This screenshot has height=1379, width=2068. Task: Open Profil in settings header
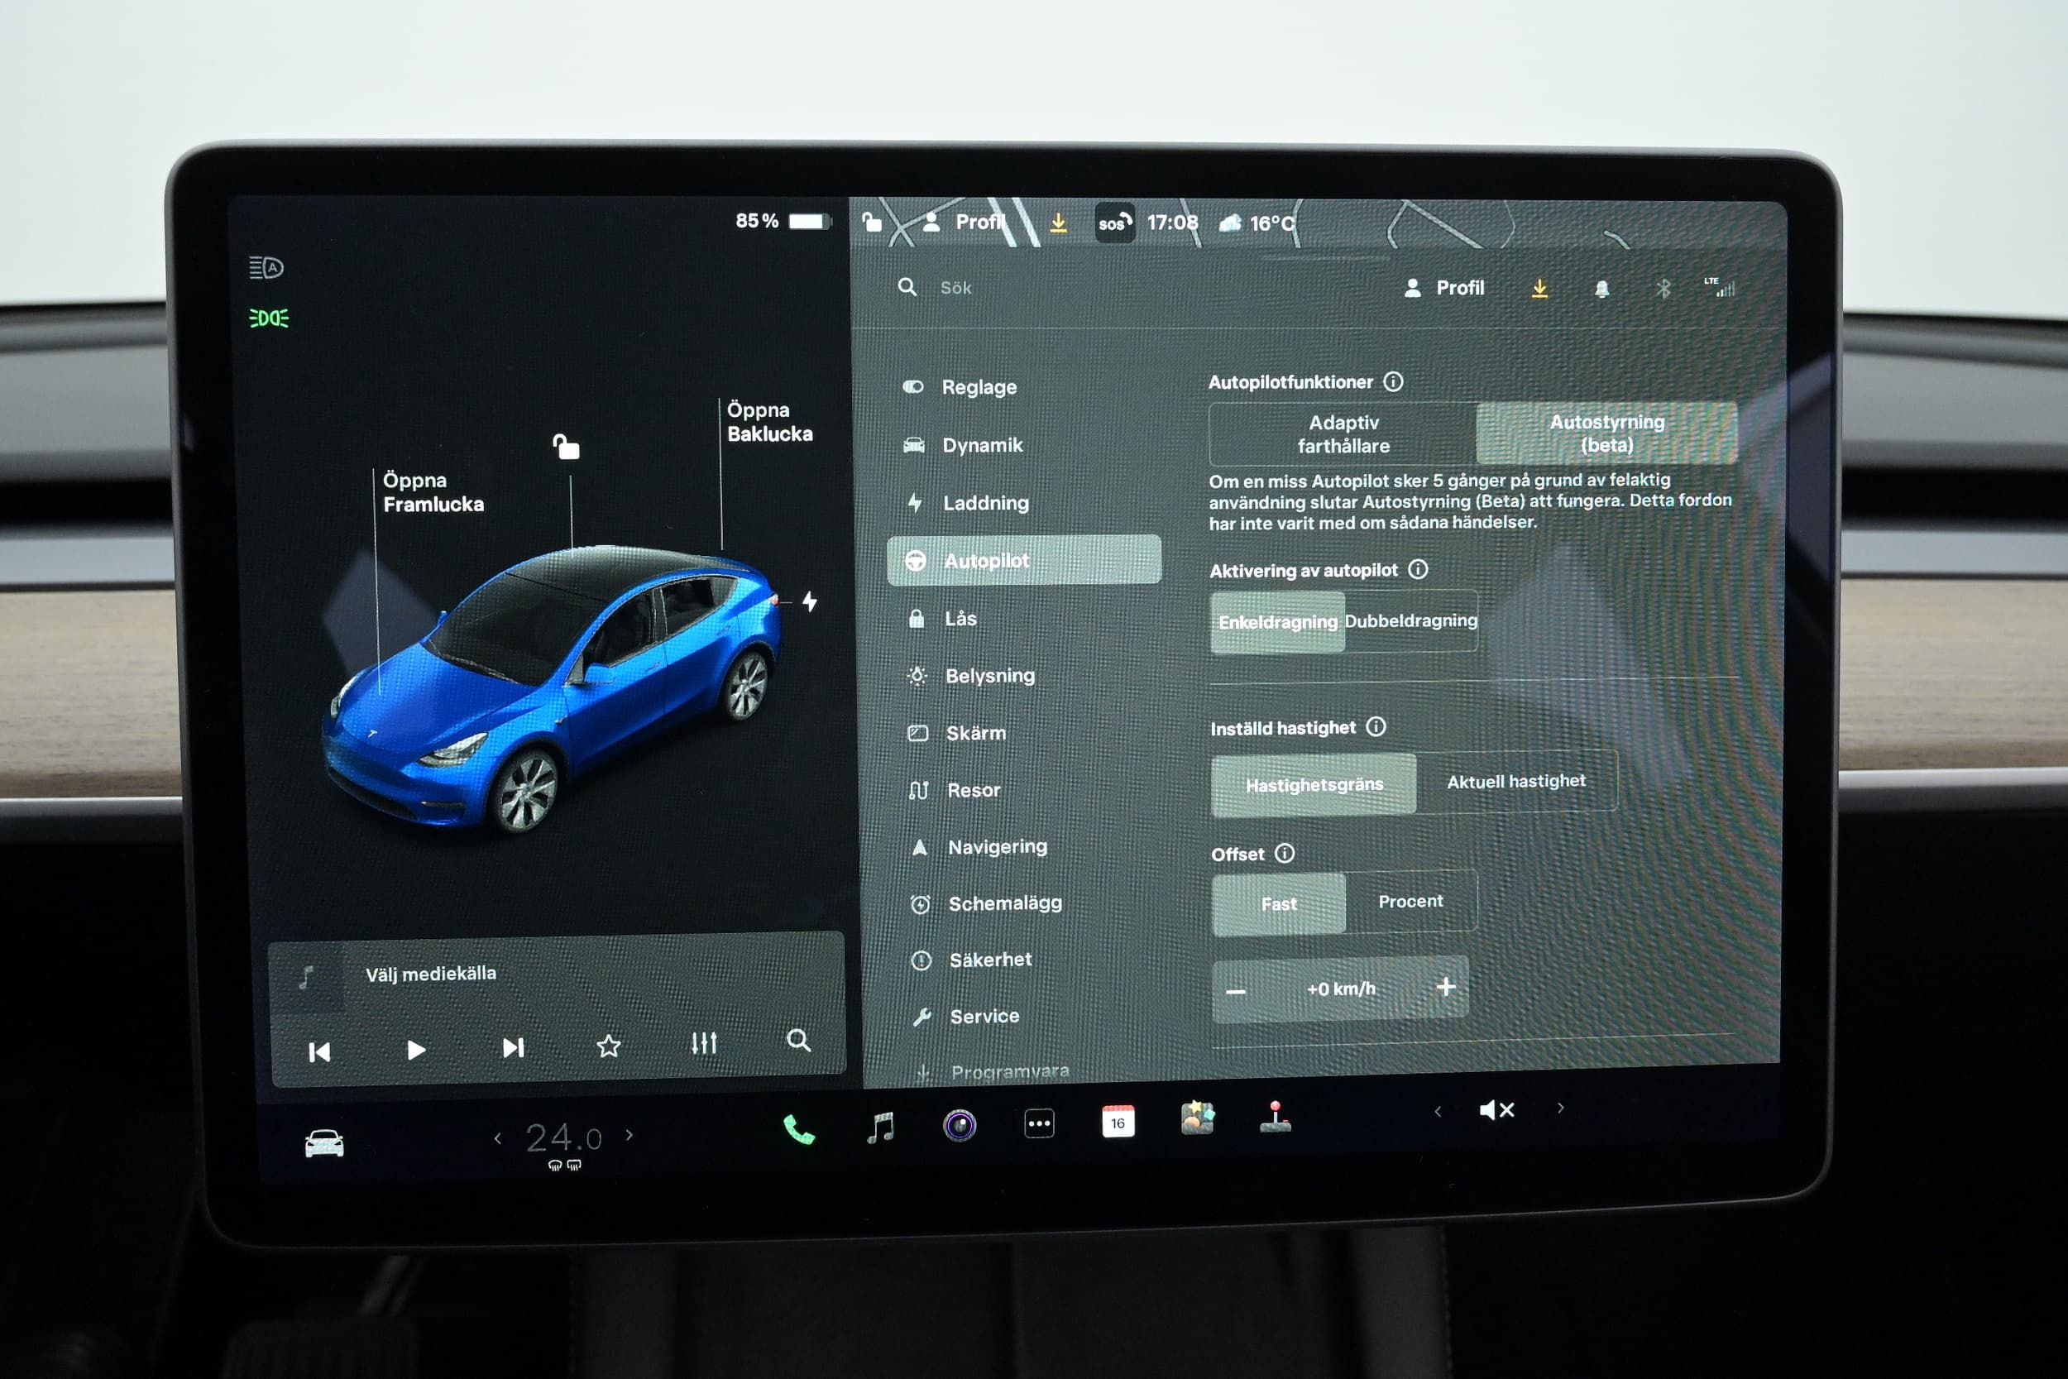[x=1443, y=288]
